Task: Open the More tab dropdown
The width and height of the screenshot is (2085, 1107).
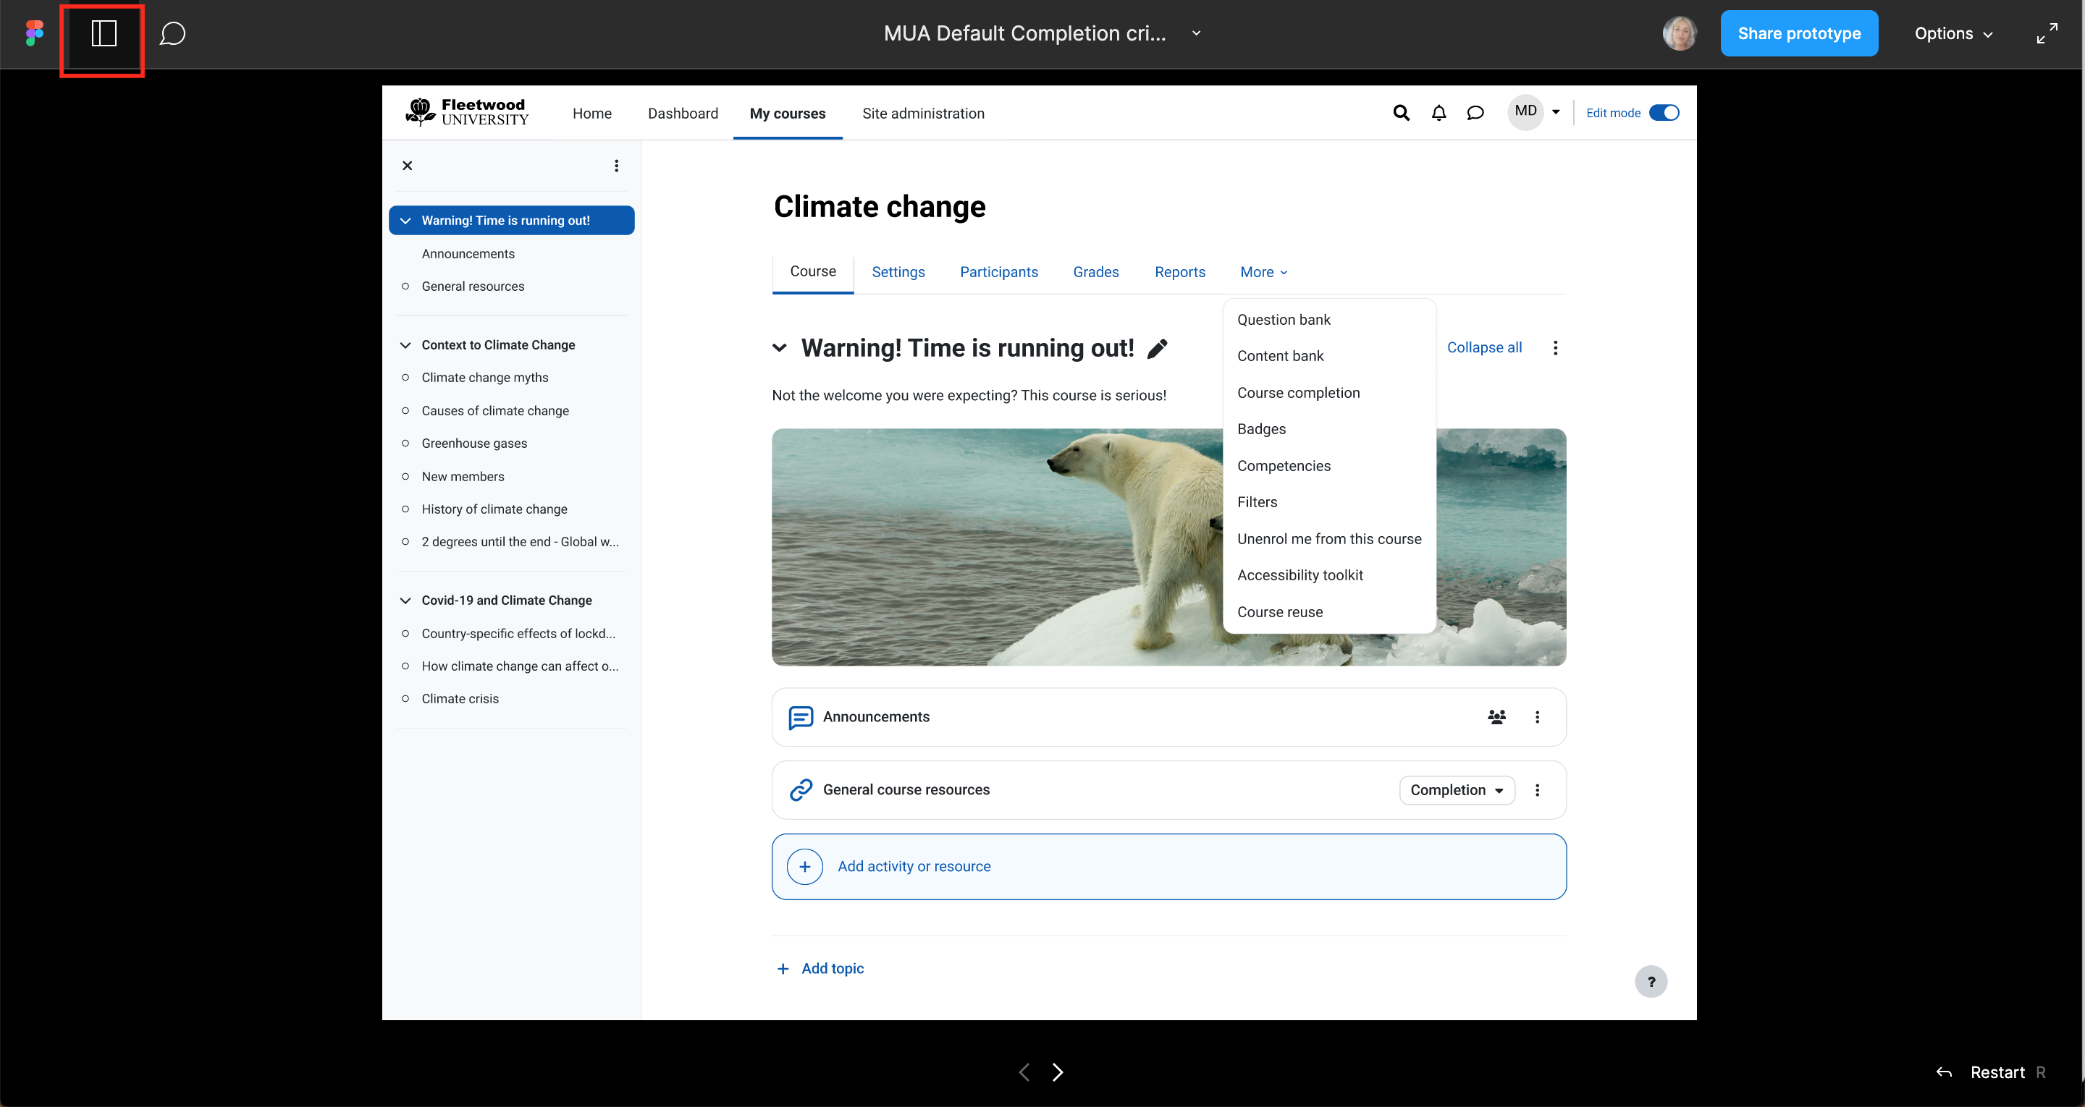Action: [1263, 272]
